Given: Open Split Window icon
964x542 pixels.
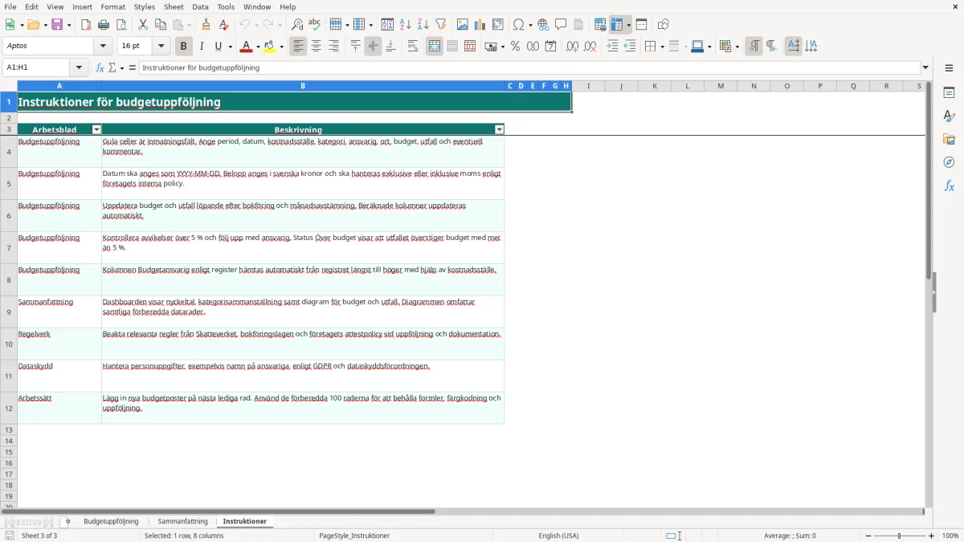Looking at the screenshot, I should click(x=641, y=25).
